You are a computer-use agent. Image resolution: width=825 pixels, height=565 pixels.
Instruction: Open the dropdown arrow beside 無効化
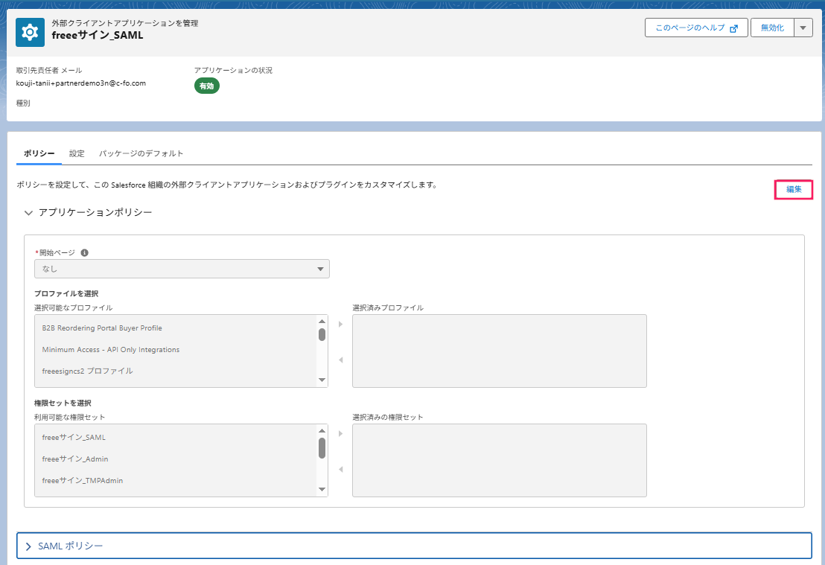[x=803, y=28]
